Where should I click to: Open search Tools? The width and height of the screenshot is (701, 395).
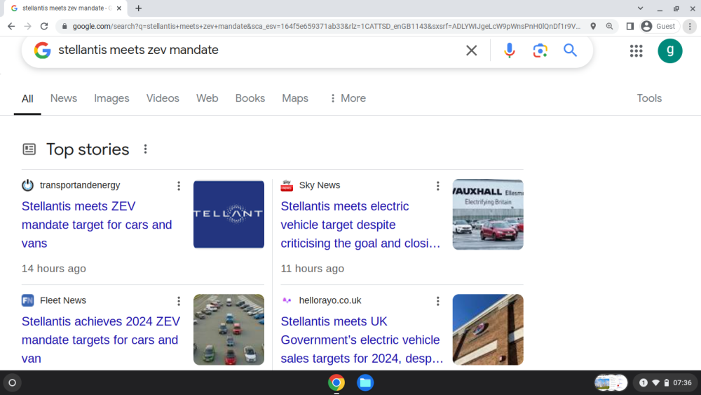pyautogui.click(x=649, y=98)
